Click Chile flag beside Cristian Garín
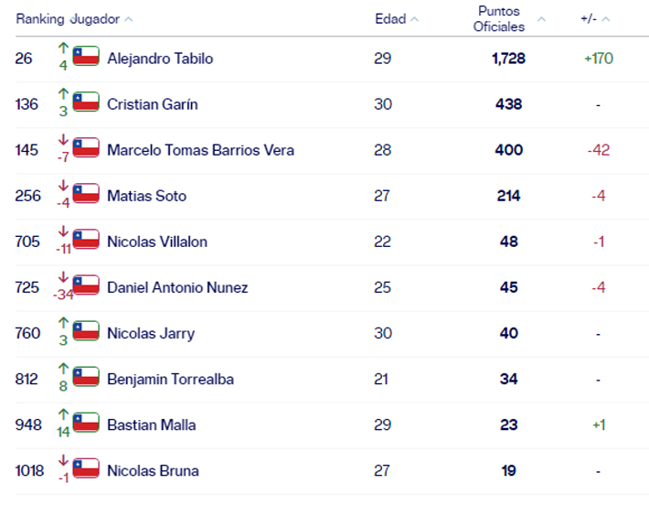 click(x=86, y=102)
